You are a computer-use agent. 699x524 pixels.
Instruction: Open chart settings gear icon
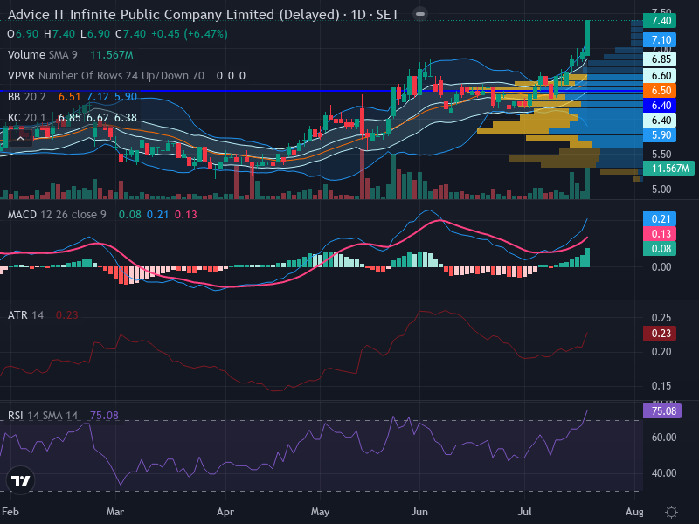671,512
